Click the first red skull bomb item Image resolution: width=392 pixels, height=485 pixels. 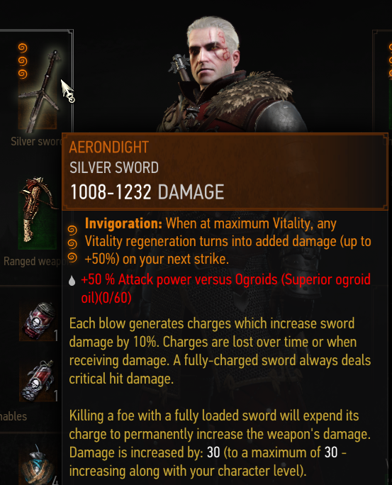pyautogui.click(x=39, y=322)
